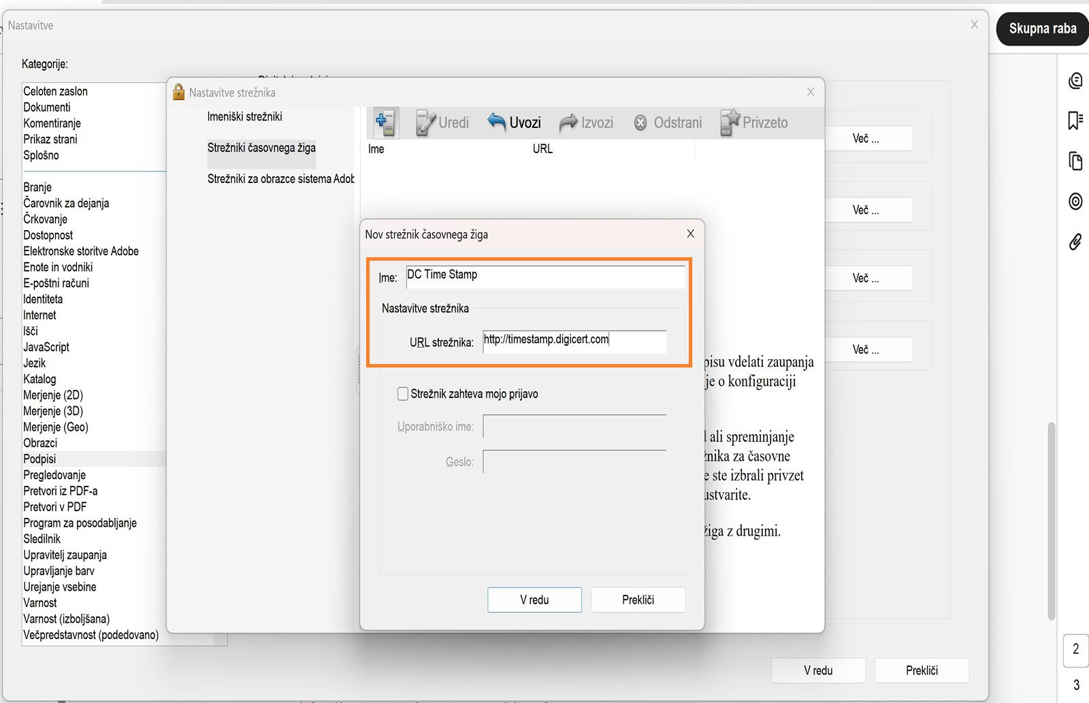Select Pretvori v PDF category
The width and height of the screenshot is (1089, 703).
55,507
